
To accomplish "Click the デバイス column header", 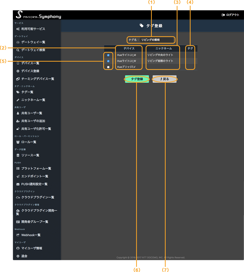I will point(129,48).
